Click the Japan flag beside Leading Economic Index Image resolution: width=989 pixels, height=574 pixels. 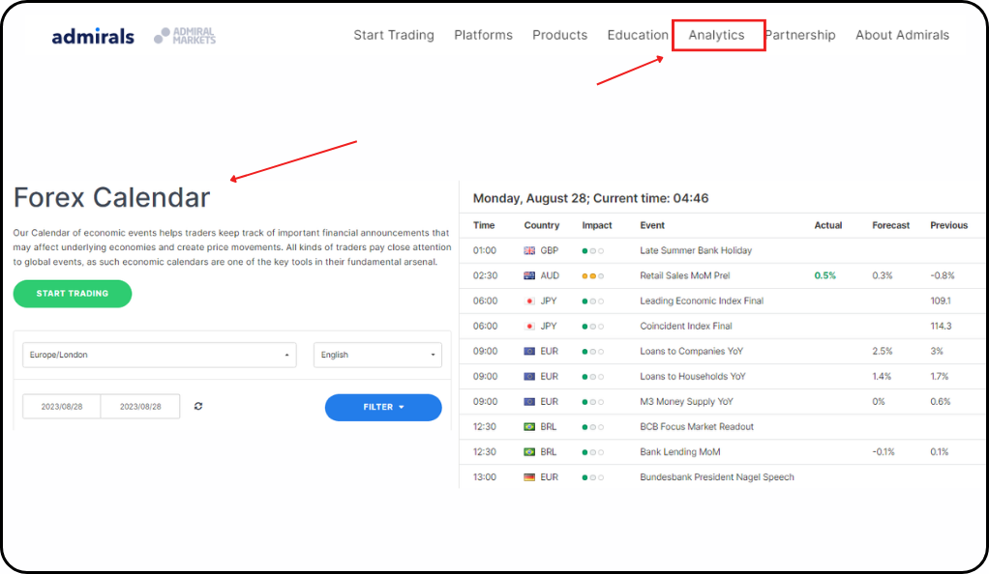529,301
